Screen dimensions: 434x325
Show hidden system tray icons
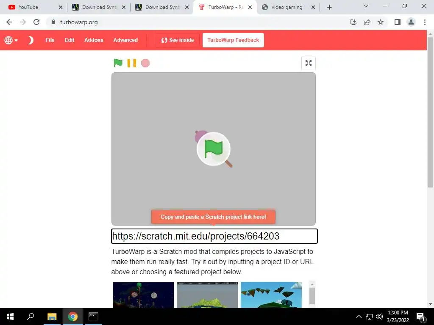[x=359, y=317]
